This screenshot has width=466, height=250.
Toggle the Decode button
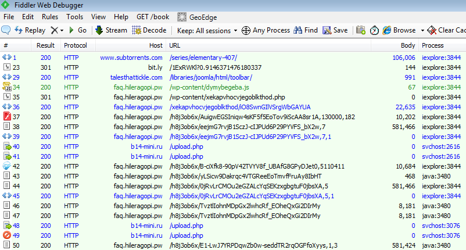149,30
